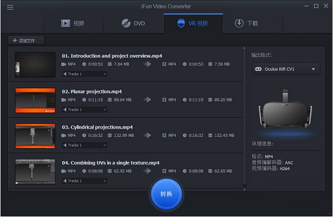Viewport: 333px width, 217px height.
Task: Expand Track 1 dropdown for Planar projection
Action: [85, 109]
